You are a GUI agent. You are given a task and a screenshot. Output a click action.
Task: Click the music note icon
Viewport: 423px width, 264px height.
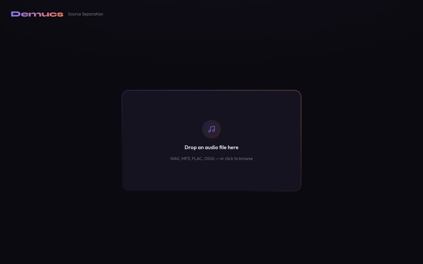[211, 129]
